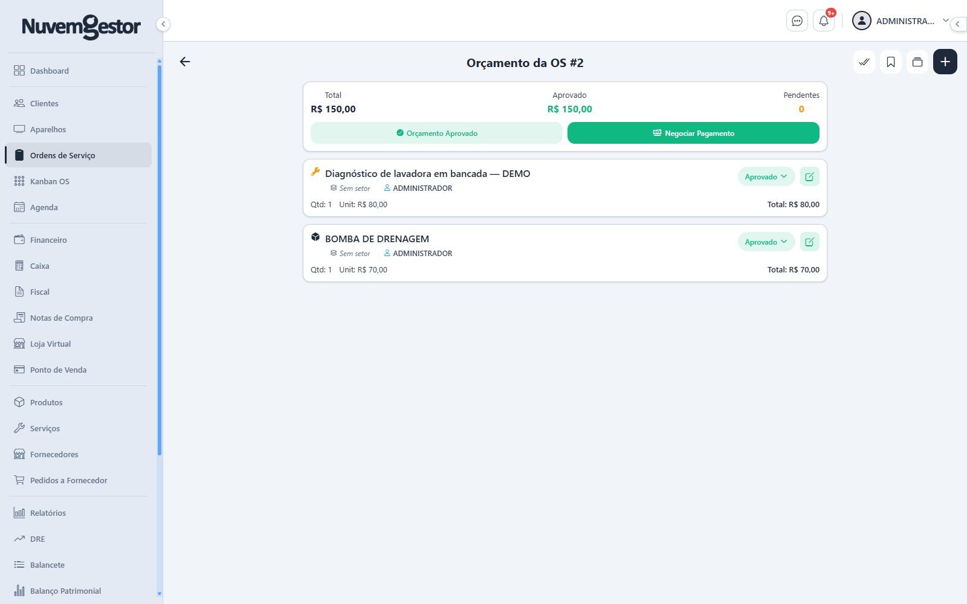Open Dashboard from the sidebar

coord(79,71)
